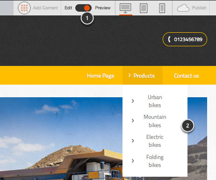Open the Add Content grid icon
The image size is (216, 180).
click(x=24, y=8)
